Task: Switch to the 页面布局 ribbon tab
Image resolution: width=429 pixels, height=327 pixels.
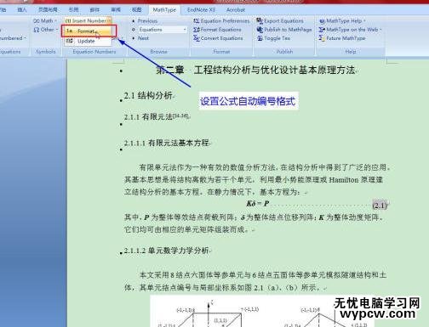Action: [48, 10]
